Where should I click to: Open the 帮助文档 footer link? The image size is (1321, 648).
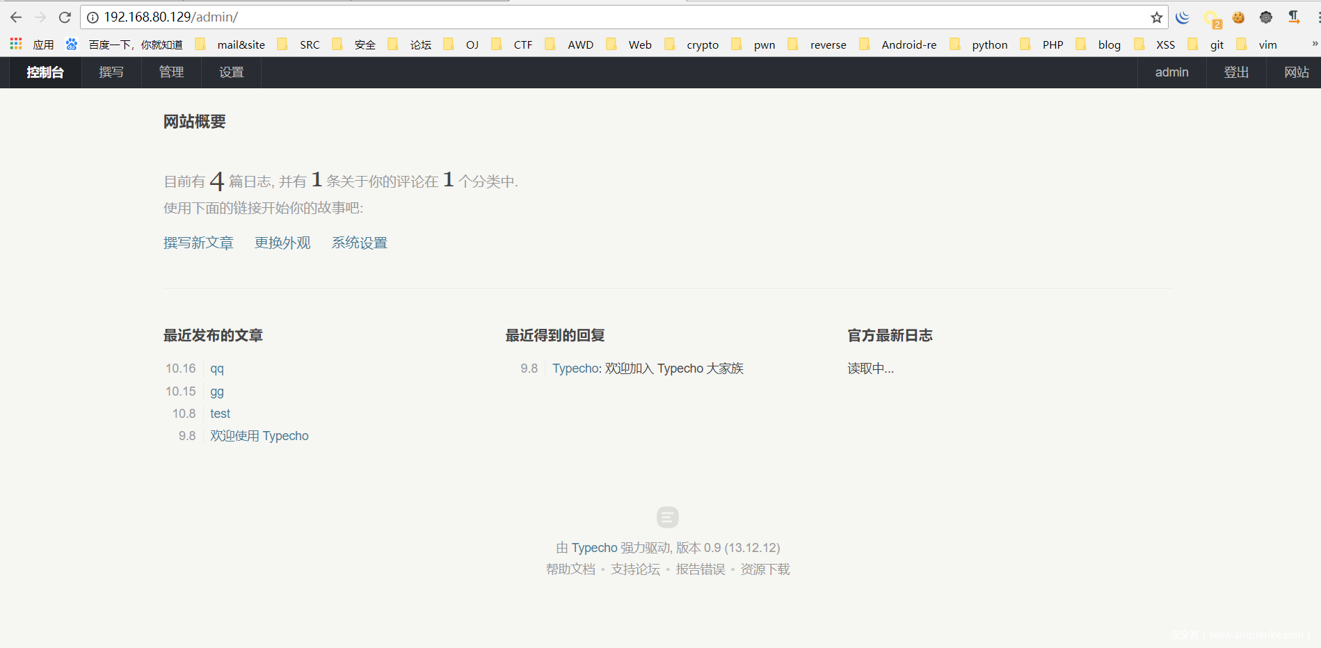pos(570,569)
